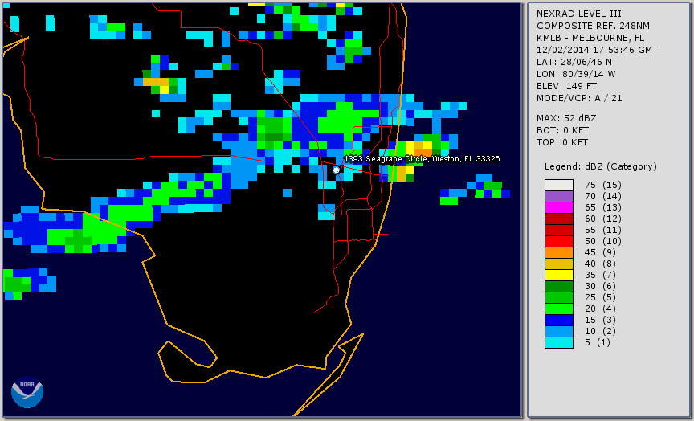Click the 5 (1) legend label

(x=597, y=342)
